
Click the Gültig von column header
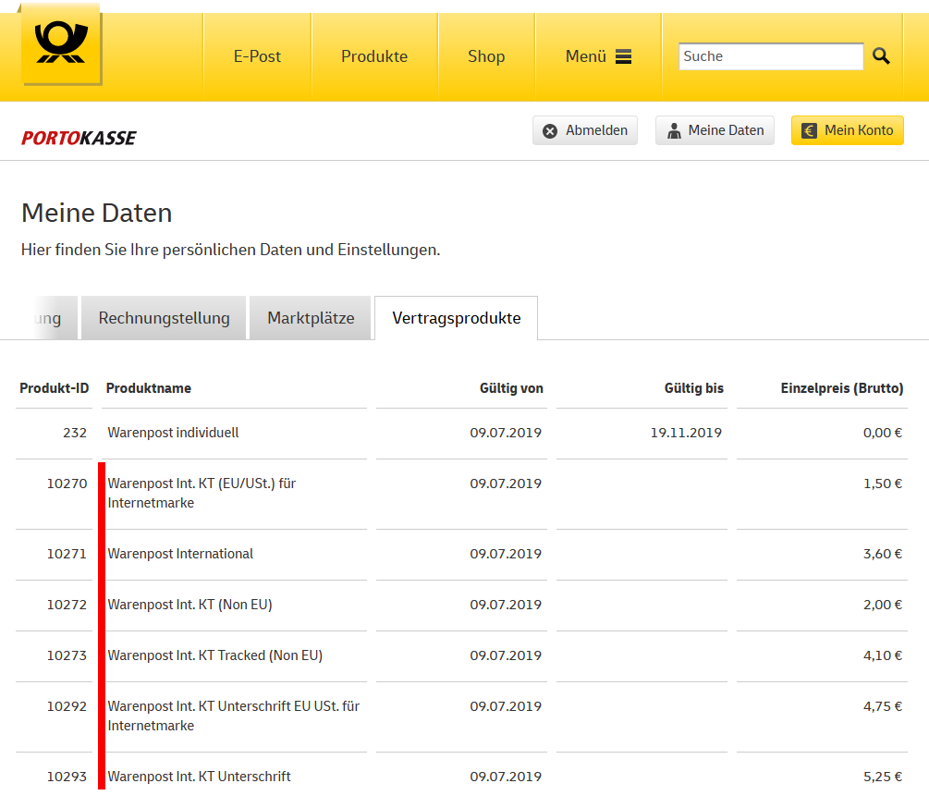[511, 388]
